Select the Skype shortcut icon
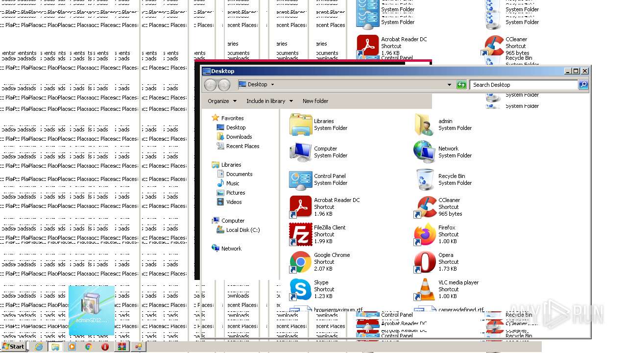The height and width of the screenshot is (353, 627). coord(301,289)
